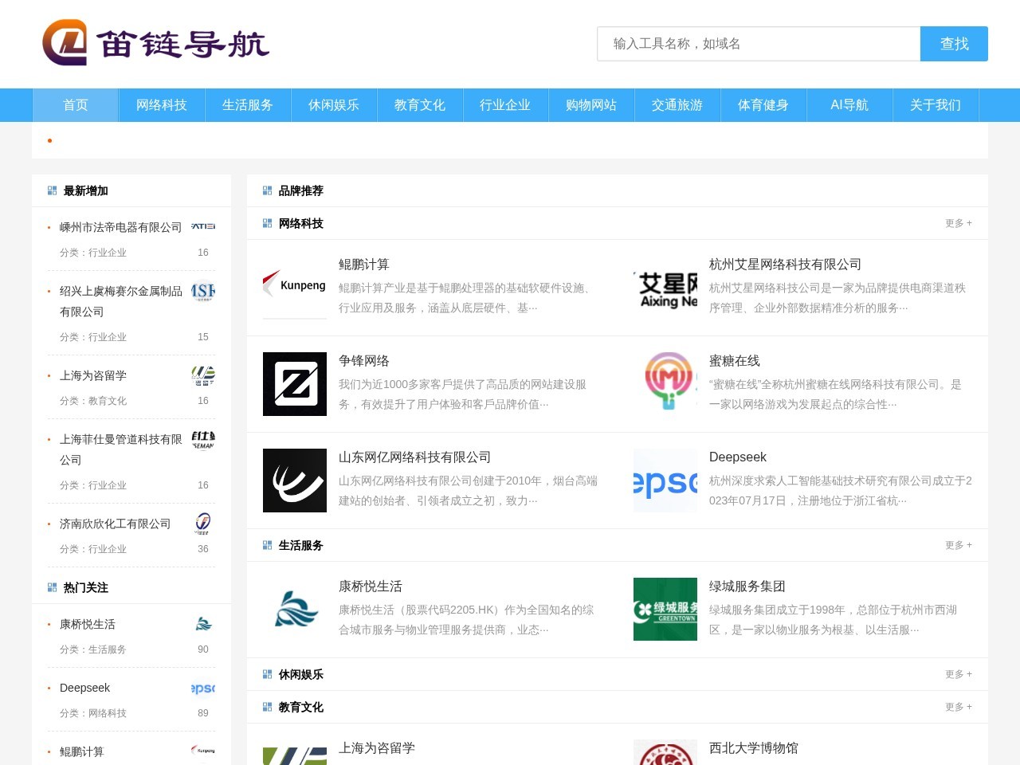This screenshot has width=1020, height=765.
Task: Click the sidebar logo beside 上海为咨留学
Action: pos(203,375)
